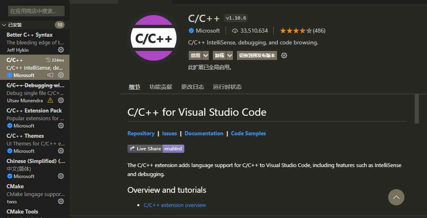This screenshot has width=427, height=218.
Task: Open the Documentation link
Action: 204,133
